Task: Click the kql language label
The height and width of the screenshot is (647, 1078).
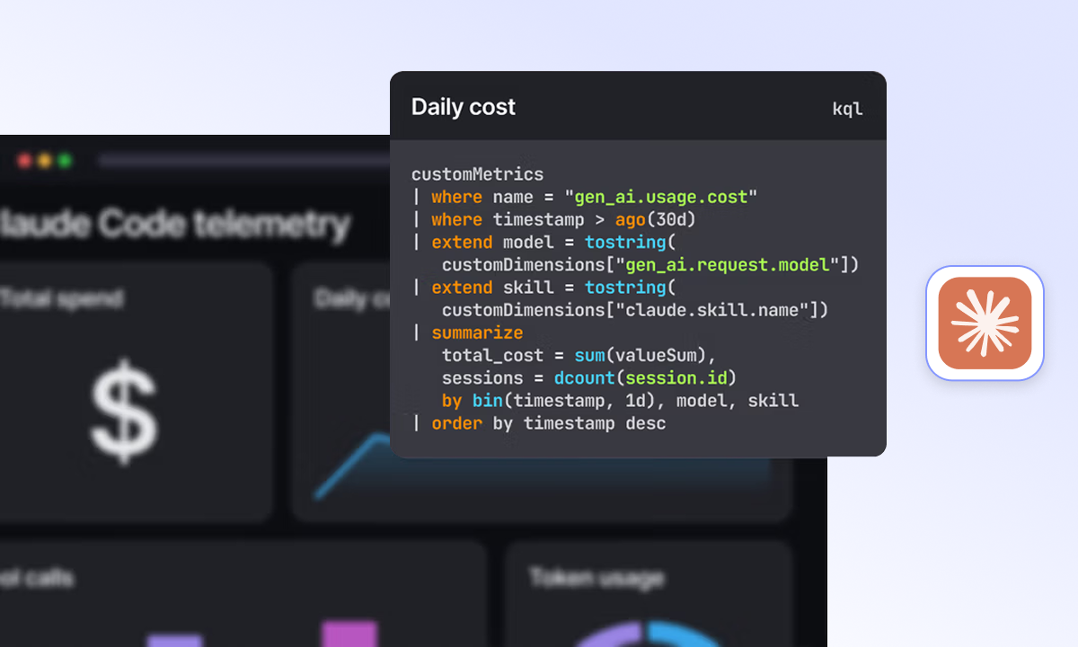Action: tap(847, 109)
